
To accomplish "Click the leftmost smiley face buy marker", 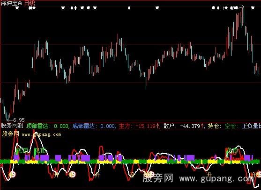I will [x=13, y=174].
